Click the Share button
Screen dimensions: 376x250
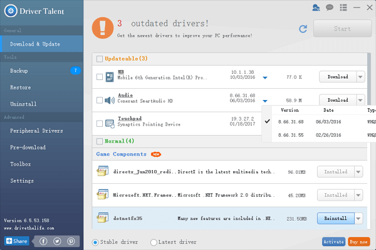pyautogui.click(x=17, y=241)
